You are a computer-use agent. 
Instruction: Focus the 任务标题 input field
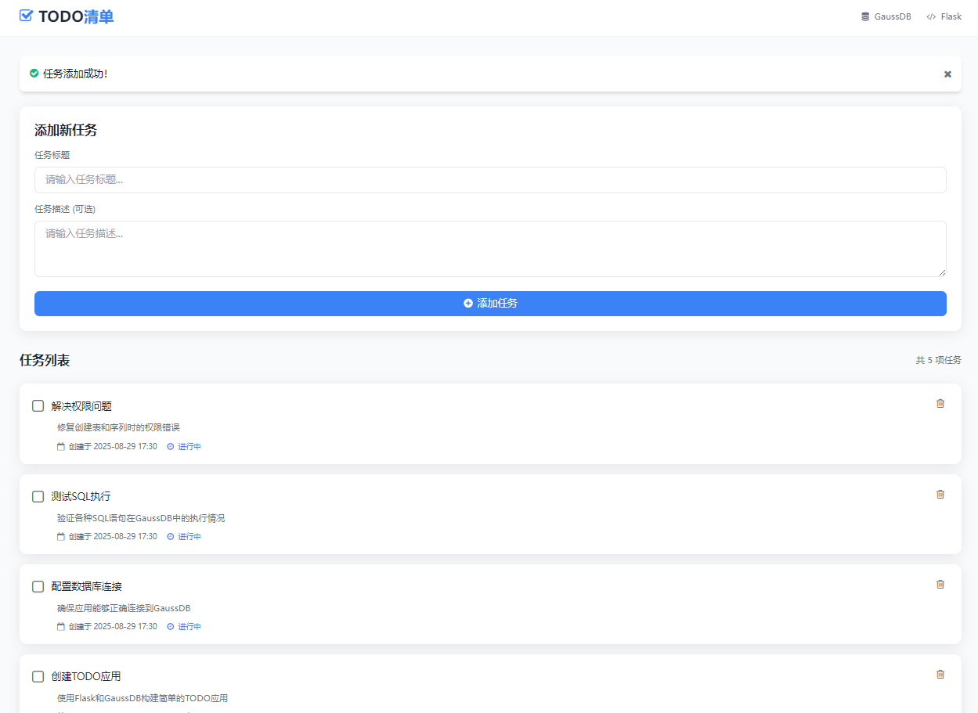[490, 180]
